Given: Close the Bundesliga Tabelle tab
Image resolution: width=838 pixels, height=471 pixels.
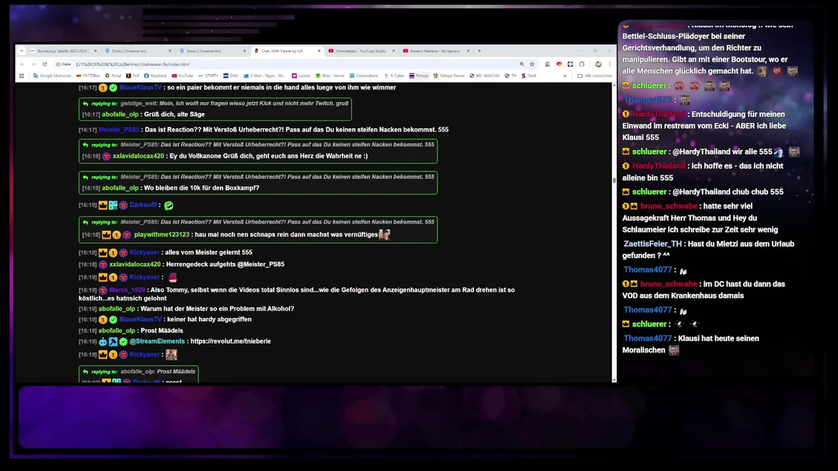Looking at the screenshot, I should pos(96,51).
